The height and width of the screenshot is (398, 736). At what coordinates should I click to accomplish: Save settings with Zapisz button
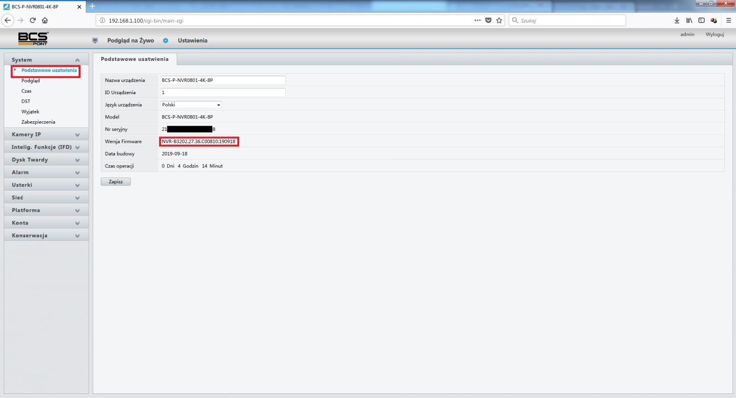coord(115,182)
